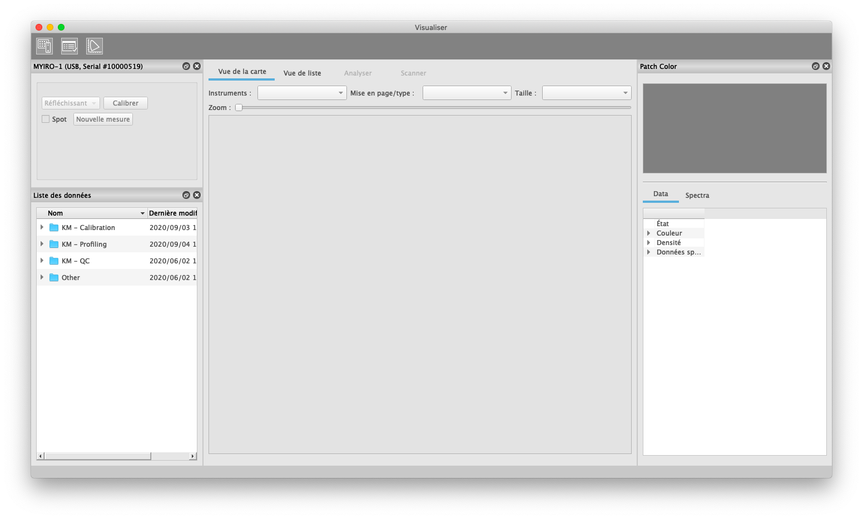Open the Instruments dropdown
This screenshot has width=863, height=519.
click(x=302, y=93)
